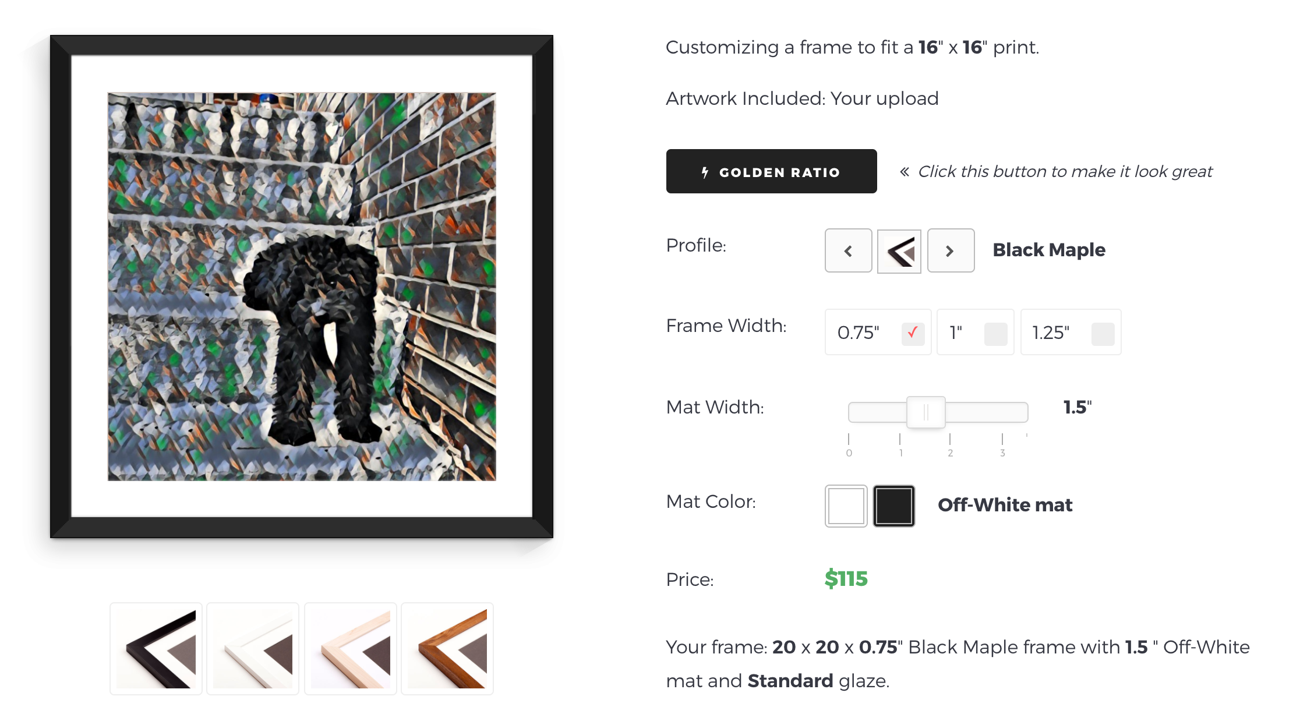
Task: Select the black frame corner thumbnail
Action: [156, 649]
